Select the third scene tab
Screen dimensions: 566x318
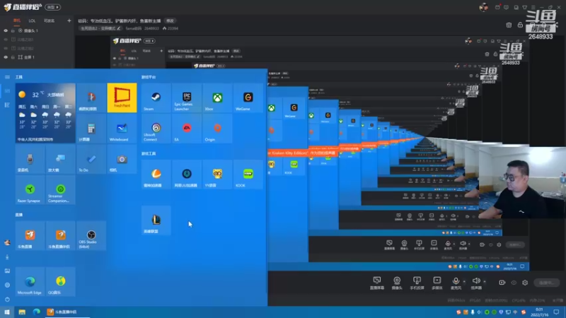[49, 21]
